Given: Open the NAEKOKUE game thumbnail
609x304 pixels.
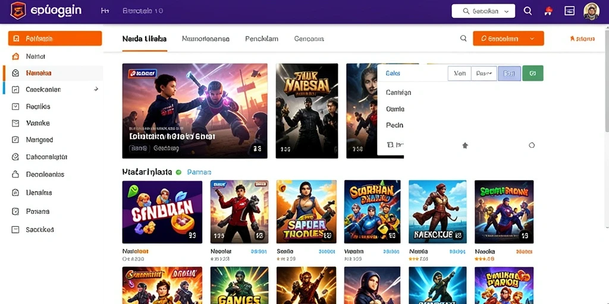Looking at the screenshot, I should pyautogui.click(x=438, y=212).
